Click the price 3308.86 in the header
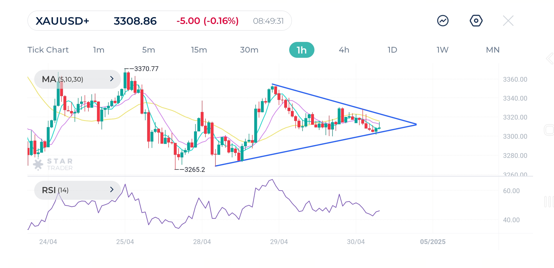The image size is (554, 268). tap(135, 21)
